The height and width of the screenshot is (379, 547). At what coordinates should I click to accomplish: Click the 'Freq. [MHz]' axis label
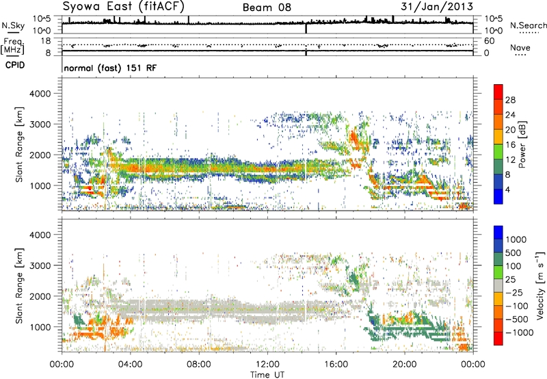tap(12, 46)
